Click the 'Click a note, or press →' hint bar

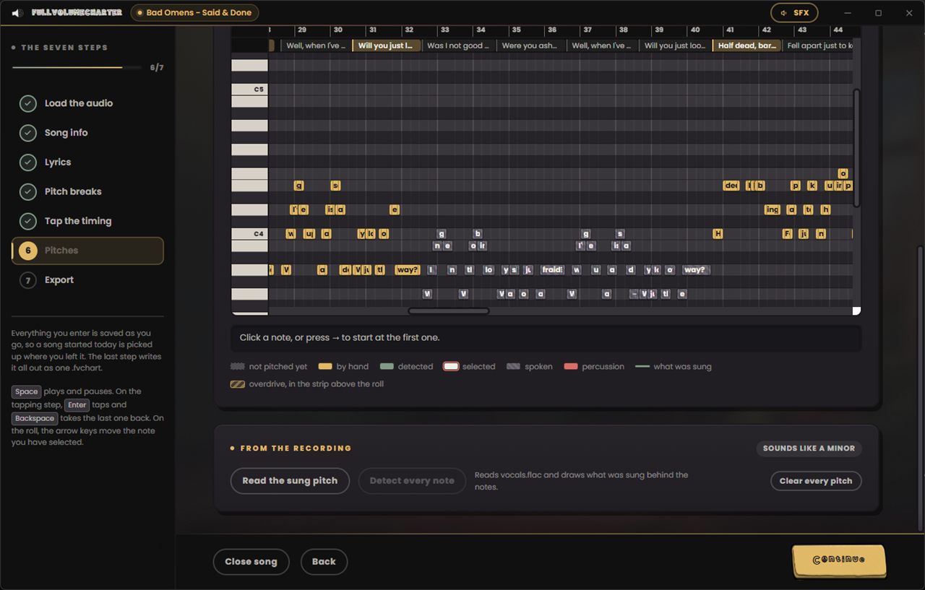546,338
